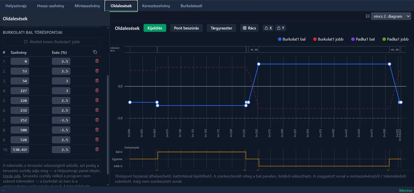The height and width of the screenshot is (193, 414).
Task: Delete breakpoint row 6 with station 232
Action: 97,110
